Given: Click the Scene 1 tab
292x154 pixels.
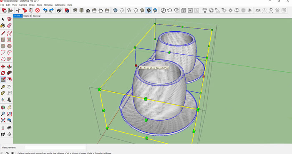Looking at the screenshot, I should click(18, 16).
